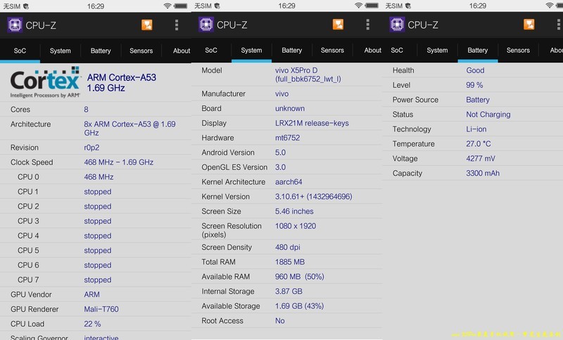Select About tab in left screen

click(x=182, y=51)
